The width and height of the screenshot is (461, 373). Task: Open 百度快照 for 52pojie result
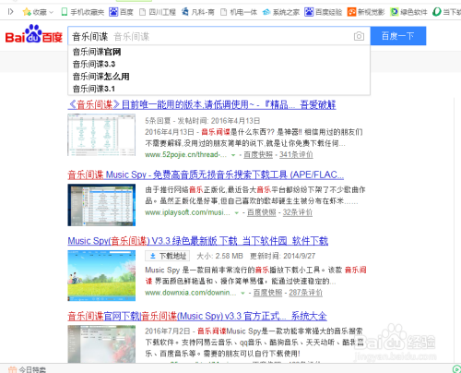258,154
